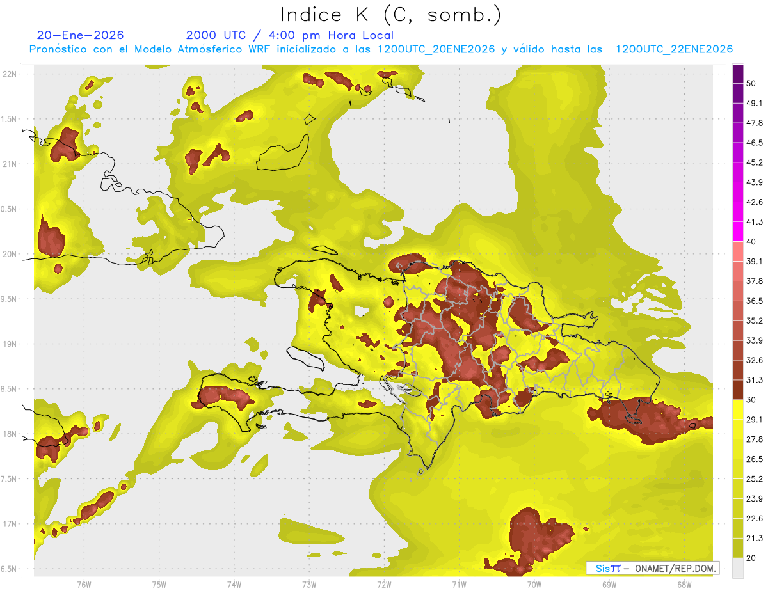The height and width of the screenshot is (593, 768).
Task: Click the "42.6" color bar value
Action: 755,202
